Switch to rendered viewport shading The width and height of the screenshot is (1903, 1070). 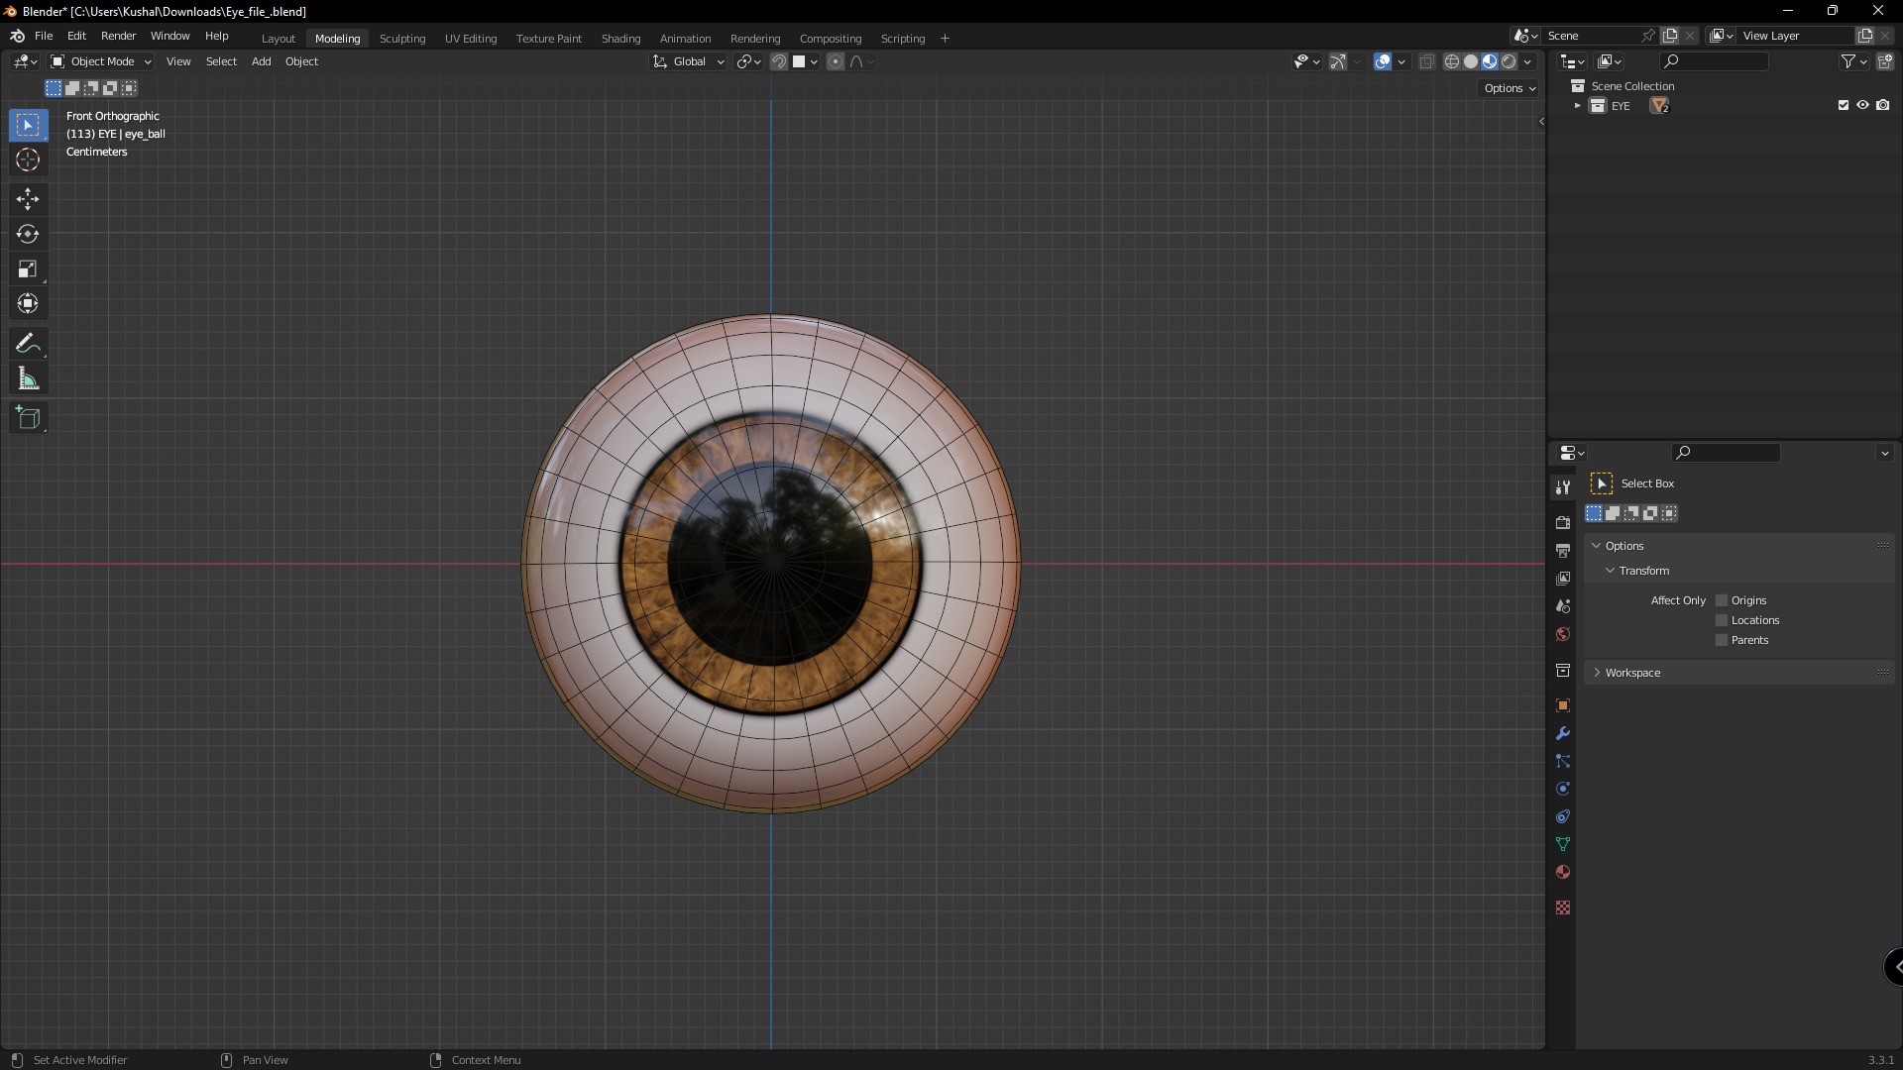point(1509,61)
